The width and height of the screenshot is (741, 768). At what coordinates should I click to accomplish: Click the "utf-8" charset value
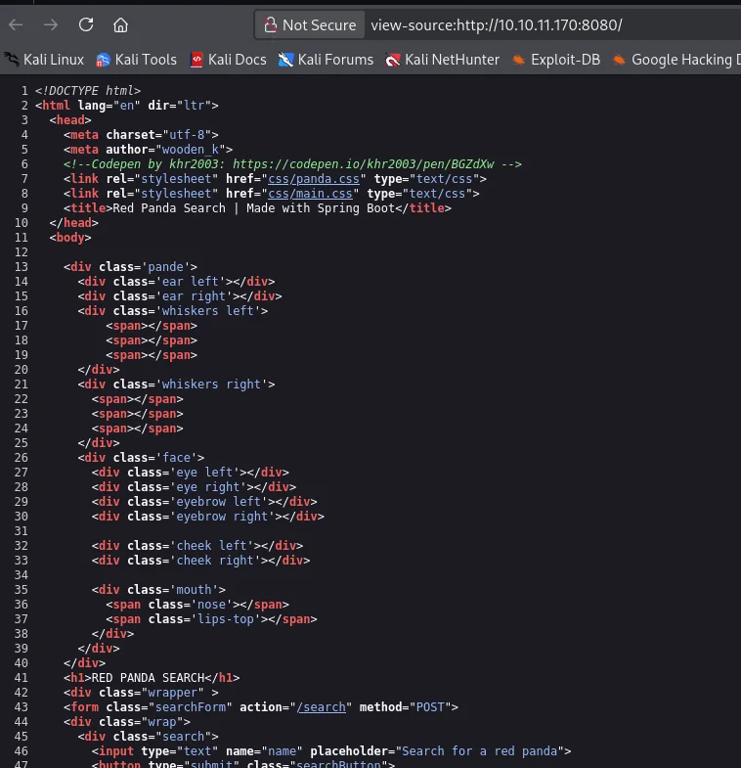(187, 135)
